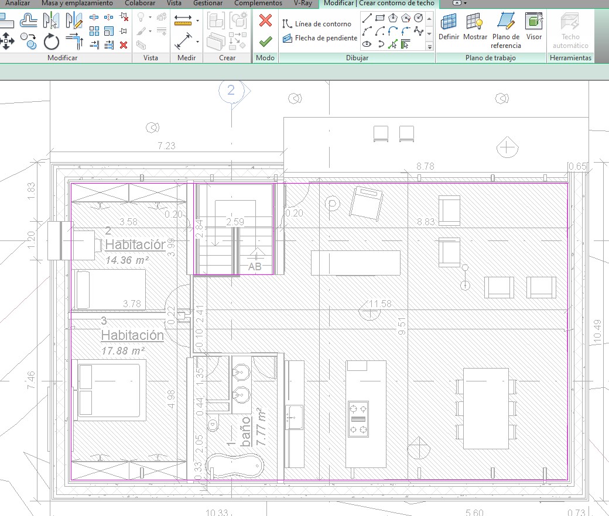The height and width of the screenshot is (516, 609).
Task: Select the Move tool
Action: (7, 41)
